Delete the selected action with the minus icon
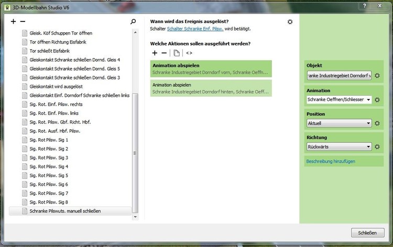Image resolution: width=393 pixels, height=247 pixels. [x=164, y=53]
